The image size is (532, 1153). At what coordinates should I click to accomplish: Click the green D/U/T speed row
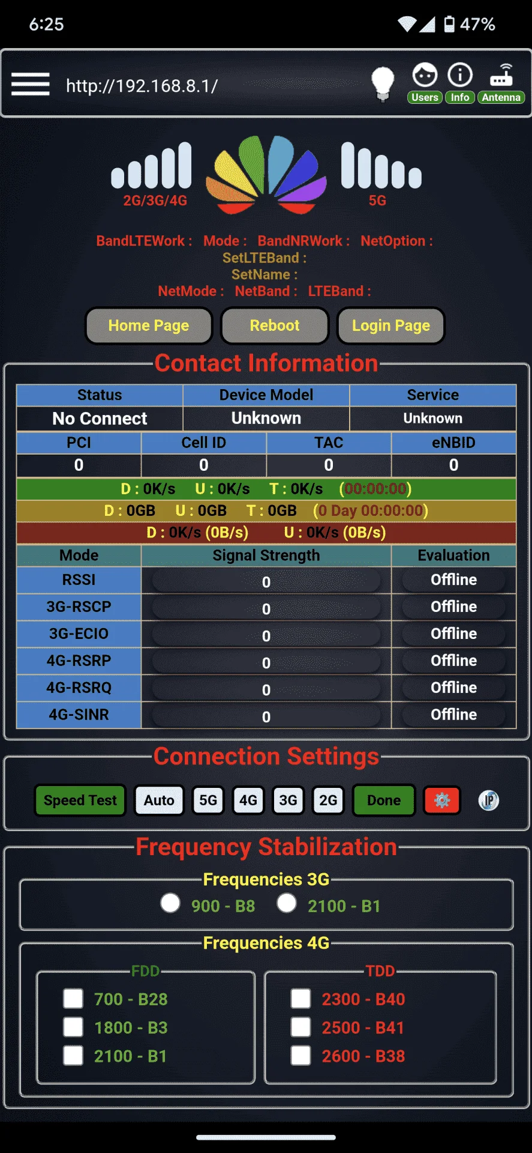(x=266, y=489)
